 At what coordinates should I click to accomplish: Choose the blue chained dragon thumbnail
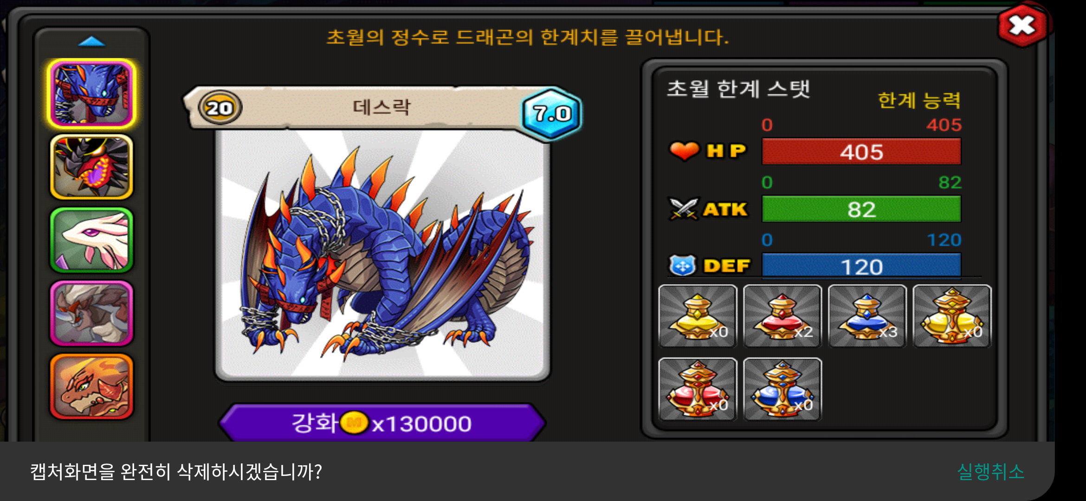click(x=92, y=94)
